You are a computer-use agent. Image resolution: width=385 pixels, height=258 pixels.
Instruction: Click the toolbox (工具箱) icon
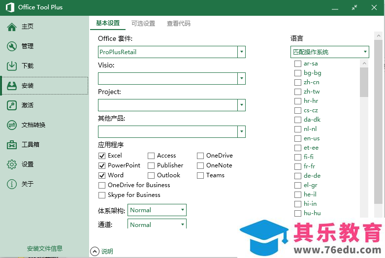pyautogui.click(x=12, y=145)
